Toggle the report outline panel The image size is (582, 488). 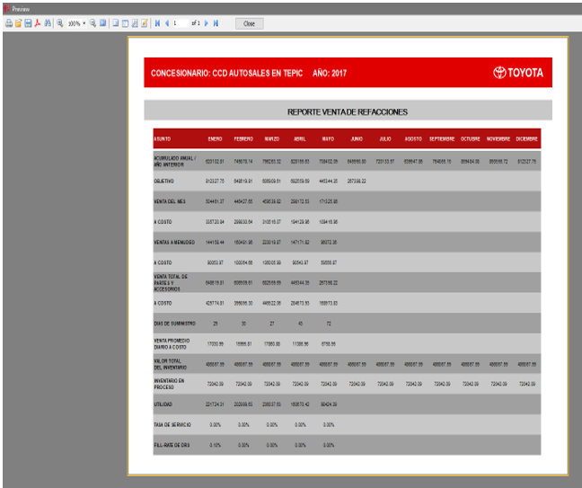pyautogui.click(x=116, y=23)
